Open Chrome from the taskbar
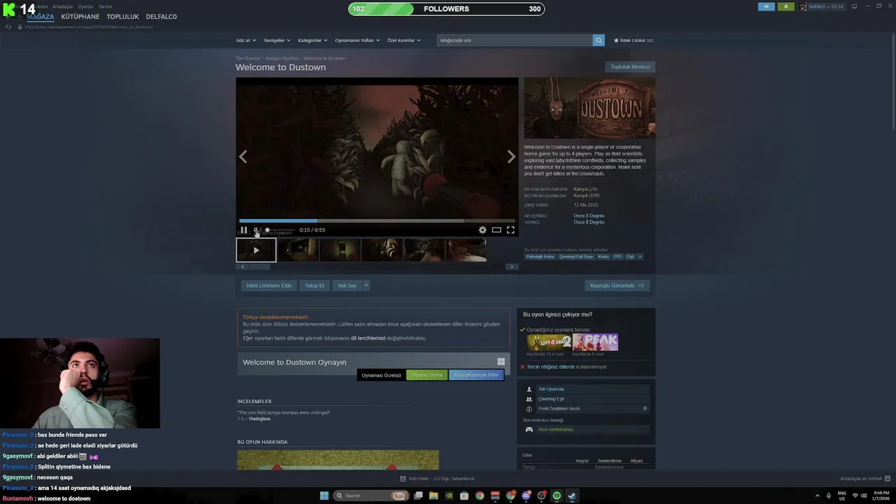This screenshot has height=504, width=896. point(479,496)
